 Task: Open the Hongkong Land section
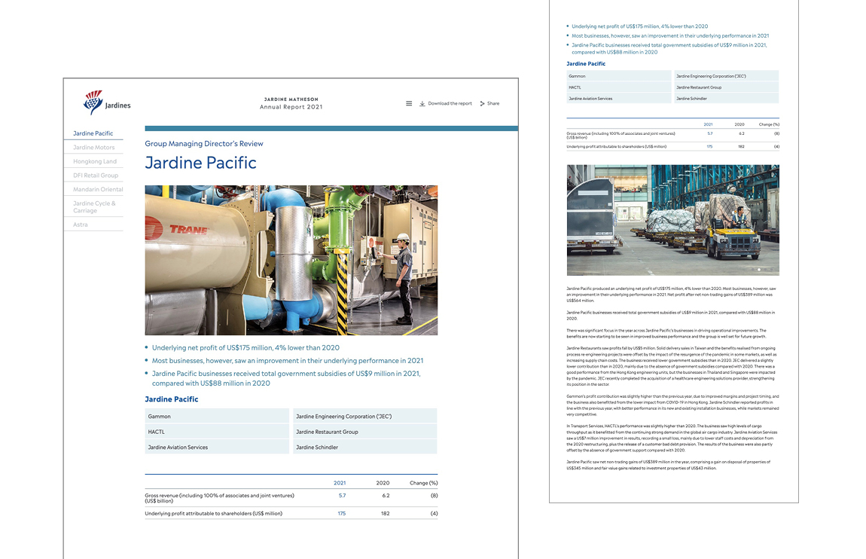coord(94,161)
